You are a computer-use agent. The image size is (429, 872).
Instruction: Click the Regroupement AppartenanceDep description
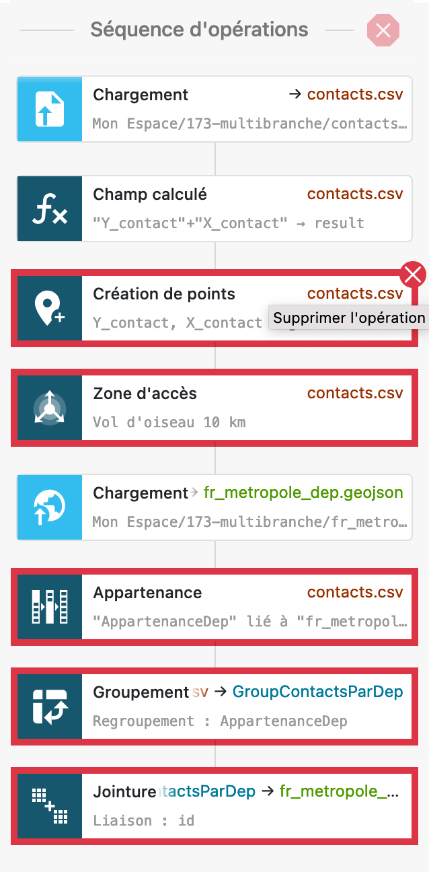coord(220,721)
